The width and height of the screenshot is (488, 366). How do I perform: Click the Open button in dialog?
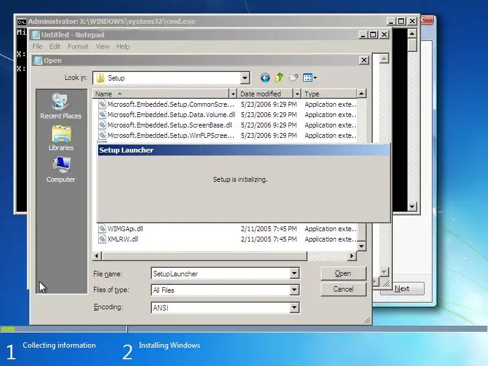tap(343, 273)
